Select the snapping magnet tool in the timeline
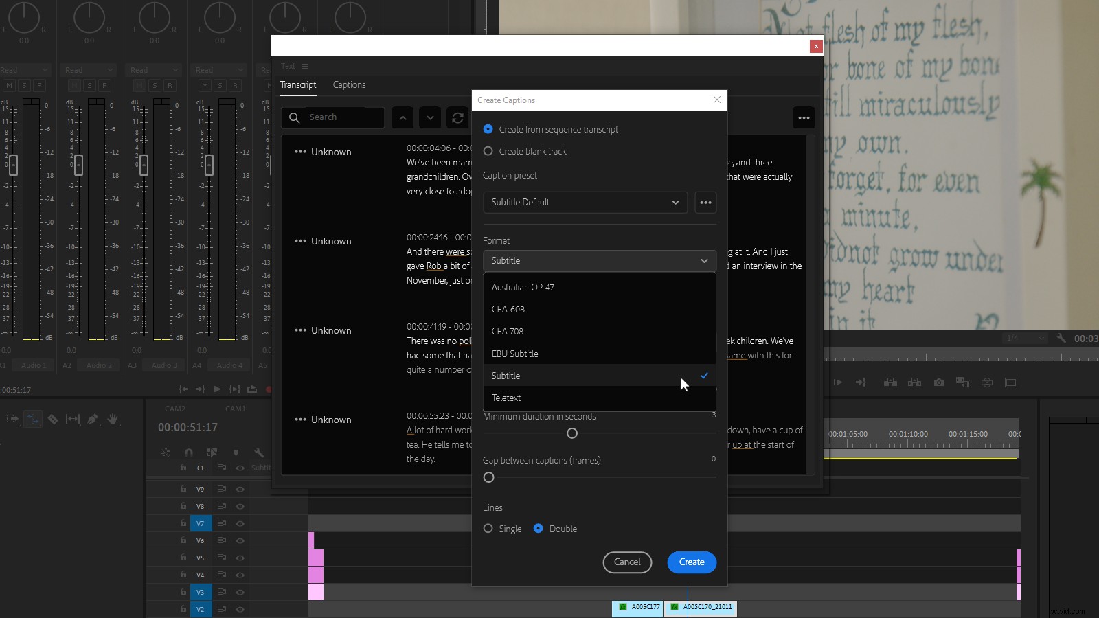Screen dimensions: 1099x618 click(188, 452)
